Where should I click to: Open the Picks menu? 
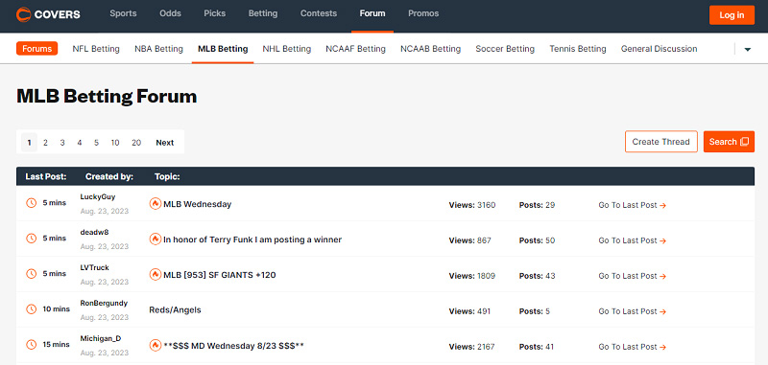214,13
